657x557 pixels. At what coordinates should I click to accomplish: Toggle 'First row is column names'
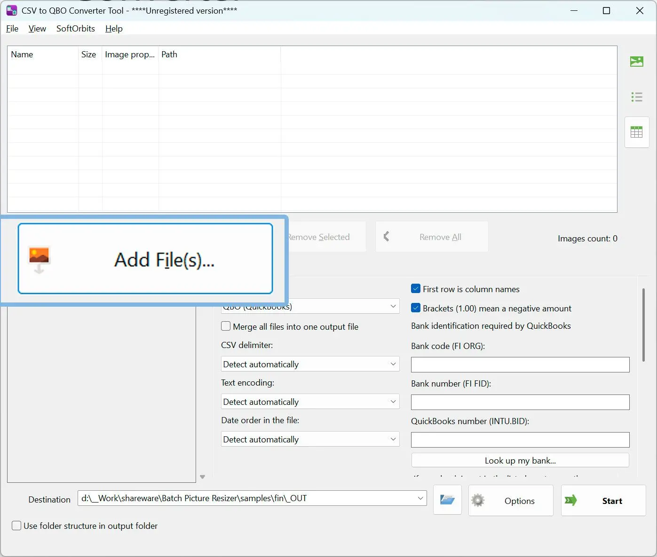click(416, 289)
